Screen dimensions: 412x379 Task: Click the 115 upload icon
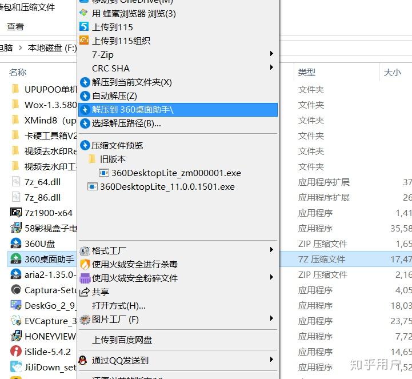(x=84, y=26)
